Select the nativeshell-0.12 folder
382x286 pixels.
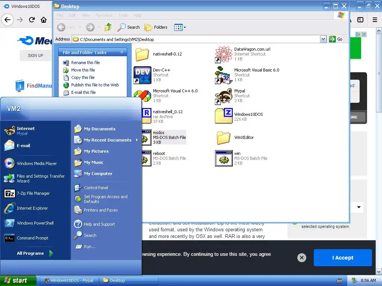tap(159, 54)
